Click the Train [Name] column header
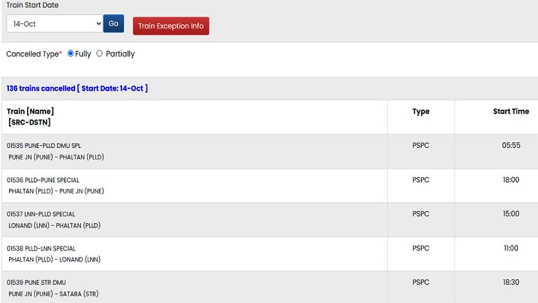 pos(30,112)
